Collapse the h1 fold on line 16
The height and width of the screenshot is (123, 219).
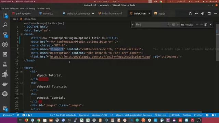(x=22, y=83)
